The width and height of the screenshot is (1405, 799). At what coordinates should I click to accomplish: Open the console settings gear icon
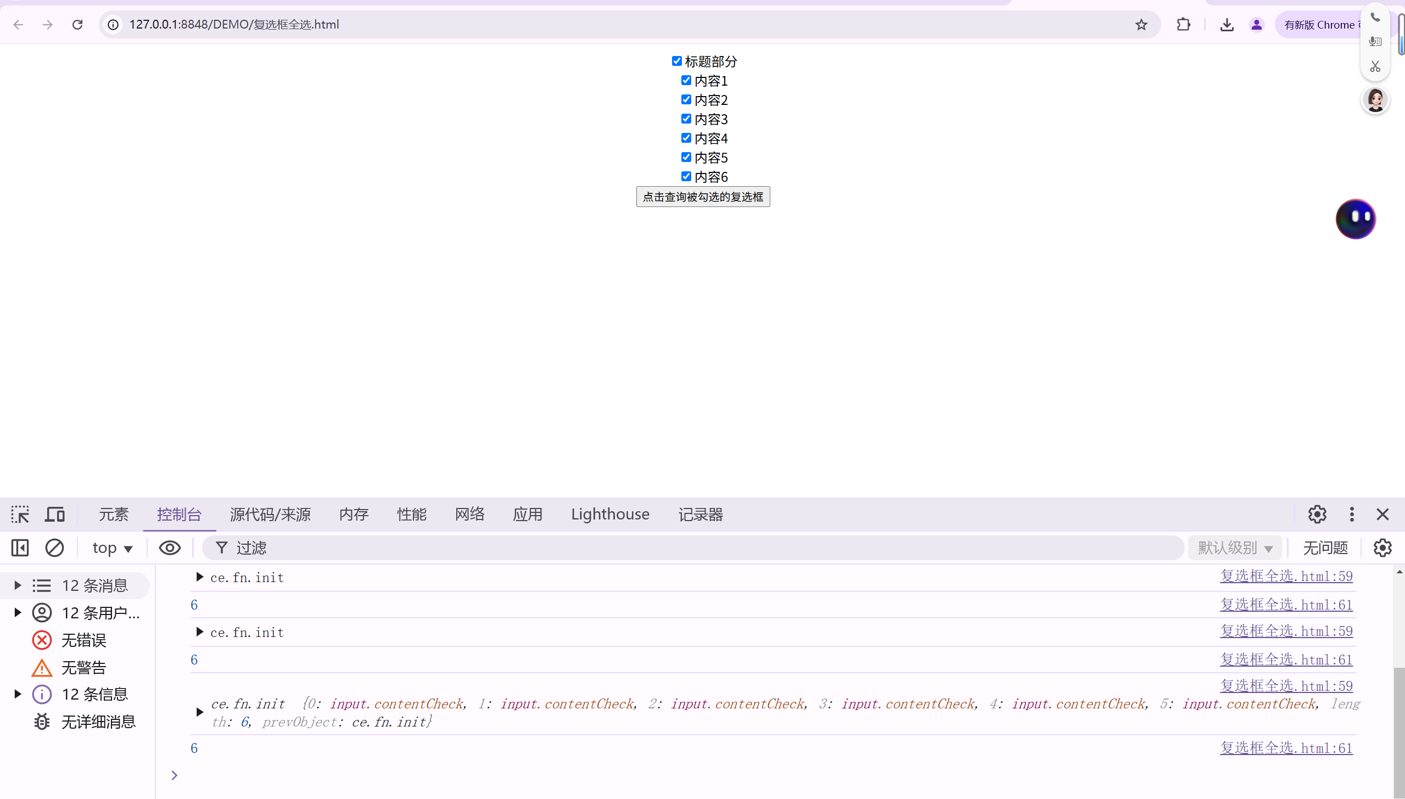[x=1382, y=547]
